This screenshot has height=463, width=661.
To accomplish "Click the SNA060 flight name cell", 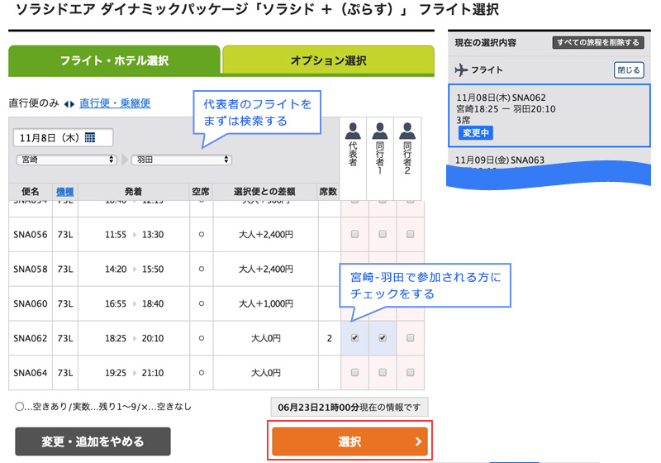I will 31,303.
